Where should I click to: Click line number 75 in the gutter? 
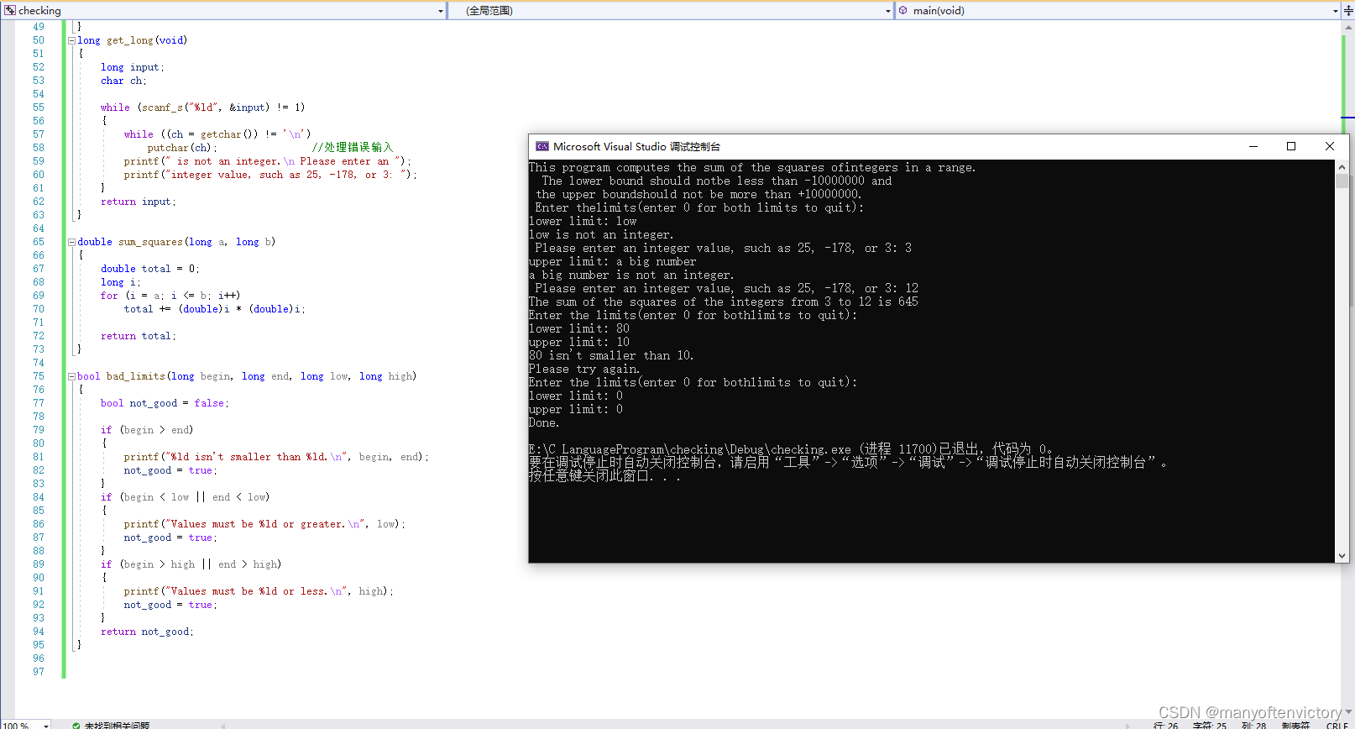click(x=39, y=376)
